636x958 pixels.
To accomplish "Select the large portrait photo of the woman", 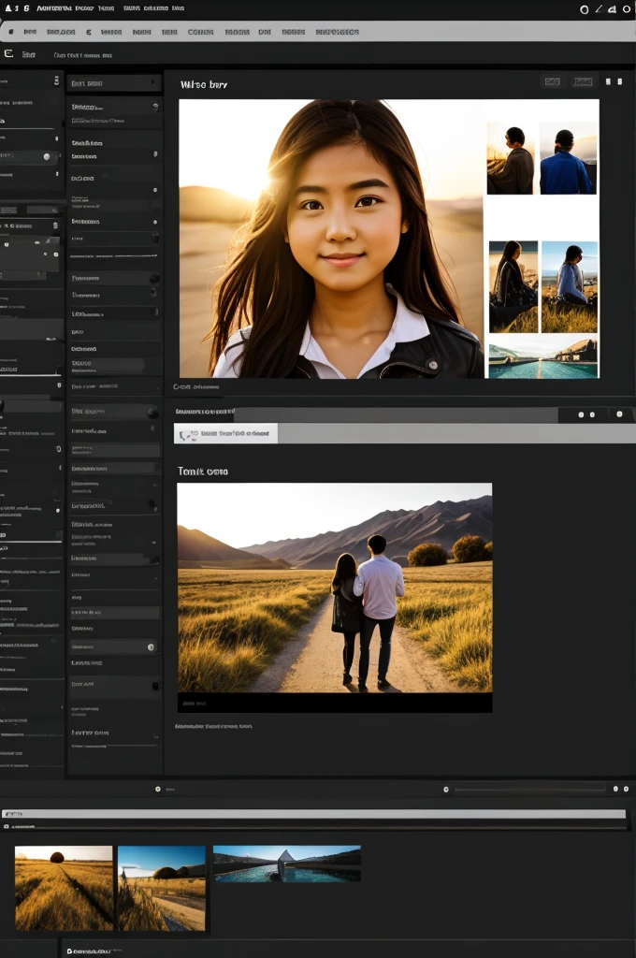I will point(331,239).
